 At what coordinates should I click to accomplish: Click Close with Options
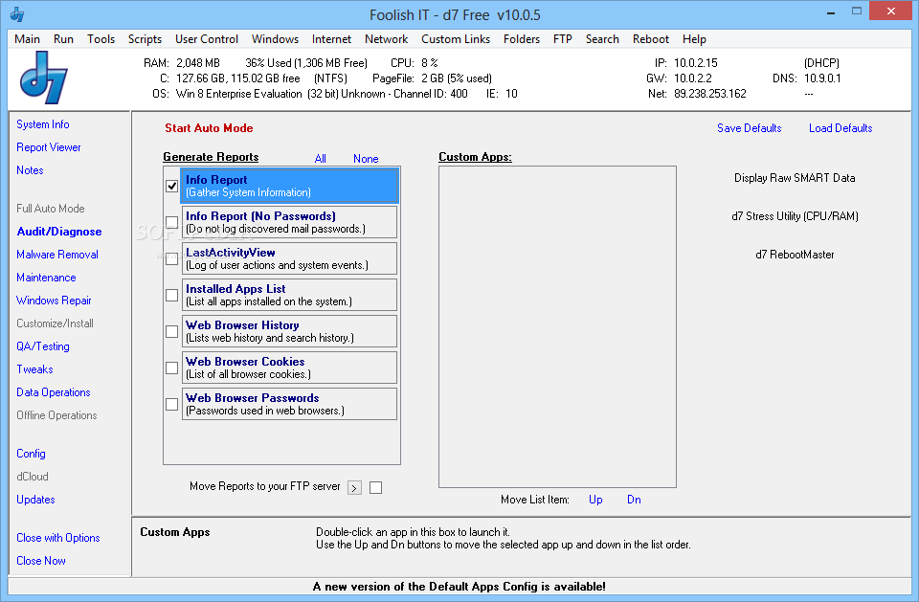58,538
